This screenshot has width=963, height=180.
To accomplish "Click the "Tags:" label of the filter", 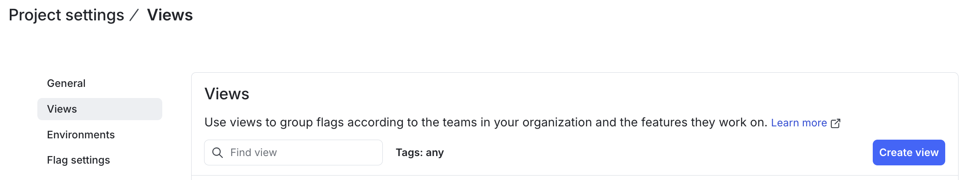I will pos(409,153).
